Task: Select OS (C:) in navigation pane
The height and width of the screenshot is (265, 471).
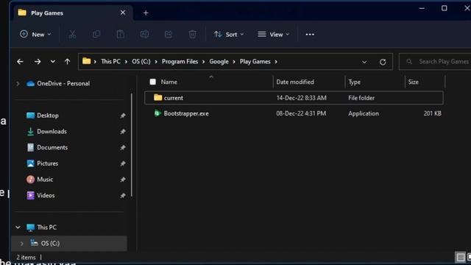Action: pos(69,244)
